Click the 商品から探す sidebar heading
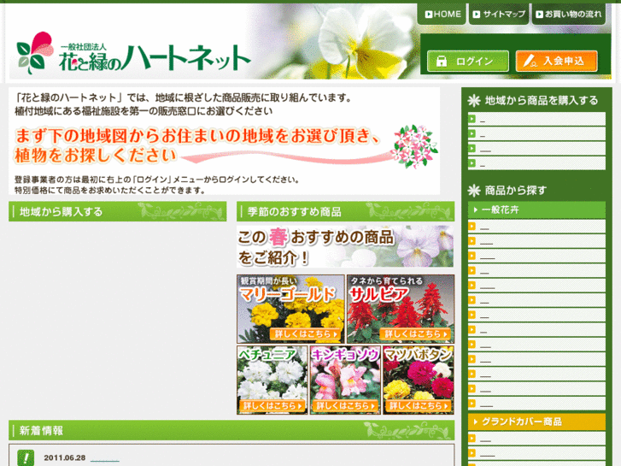This screenshot has width=621, height=466. point(507,191)
